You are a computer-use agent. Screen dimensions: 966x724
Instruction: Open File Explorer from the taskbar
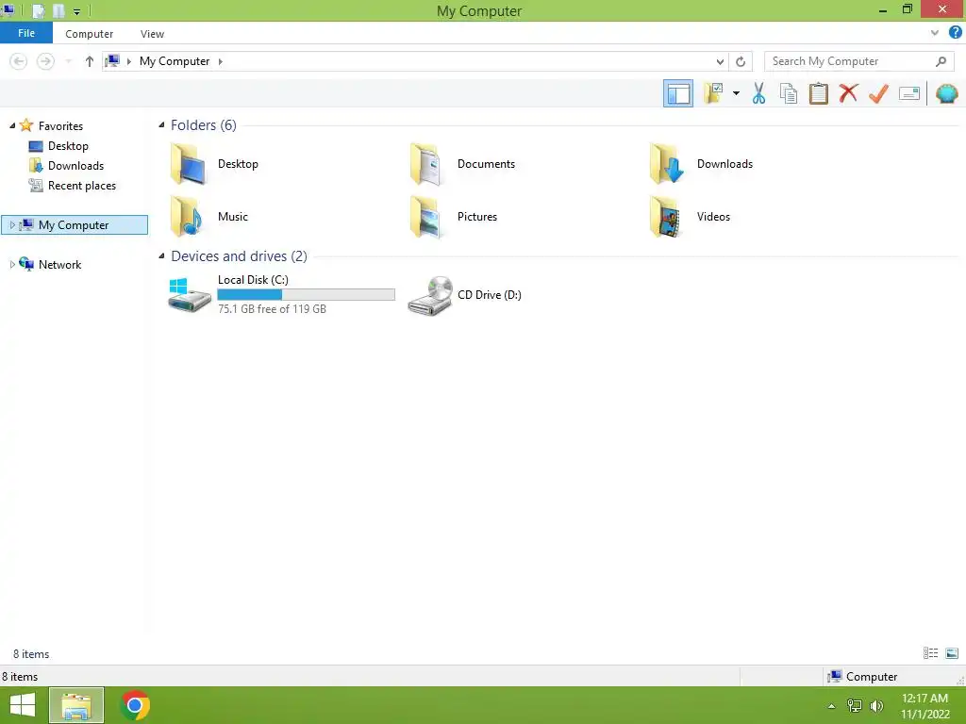pyautogui.click(x=76, y=705)
